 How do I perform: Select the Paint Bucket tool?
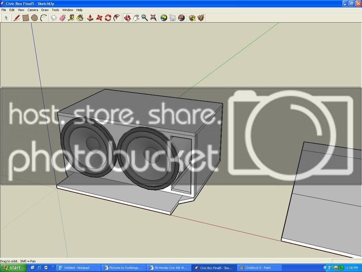80,18
